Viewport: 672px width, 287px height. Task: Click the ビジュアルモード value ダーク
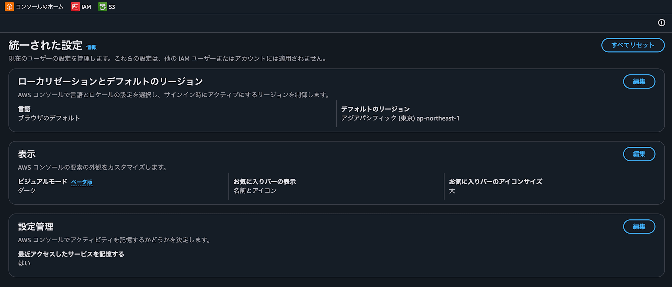pos(26,190)
